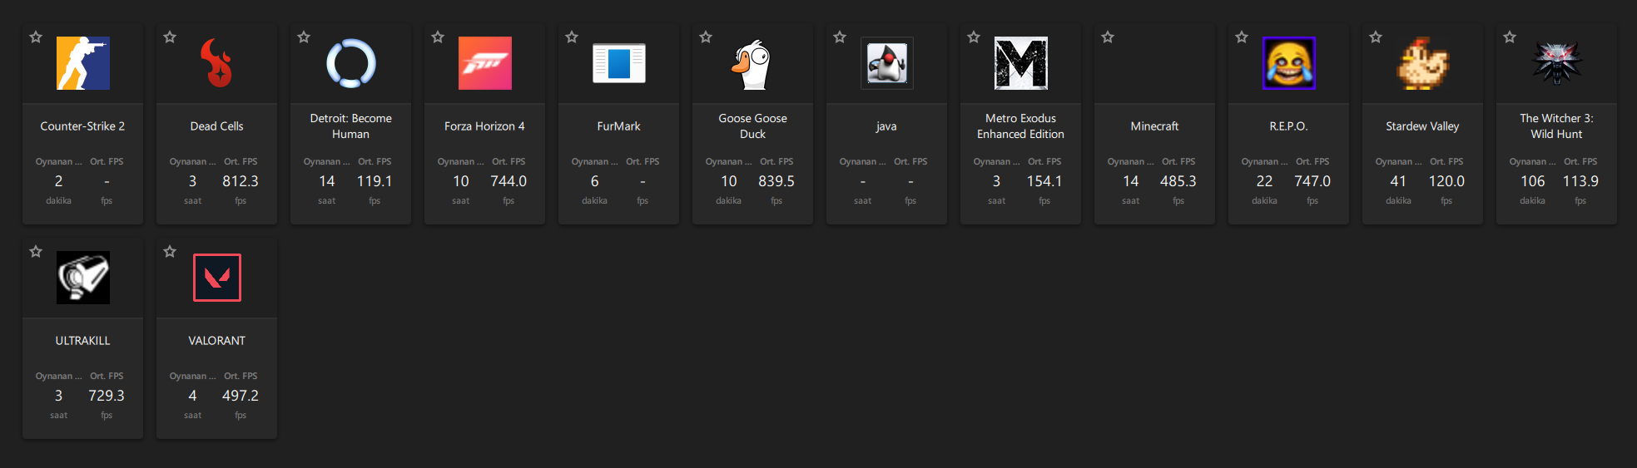Click the 119.1 fps value for Detroit
The width and height of the screenshot is (1637, 468).
(375, 181)
